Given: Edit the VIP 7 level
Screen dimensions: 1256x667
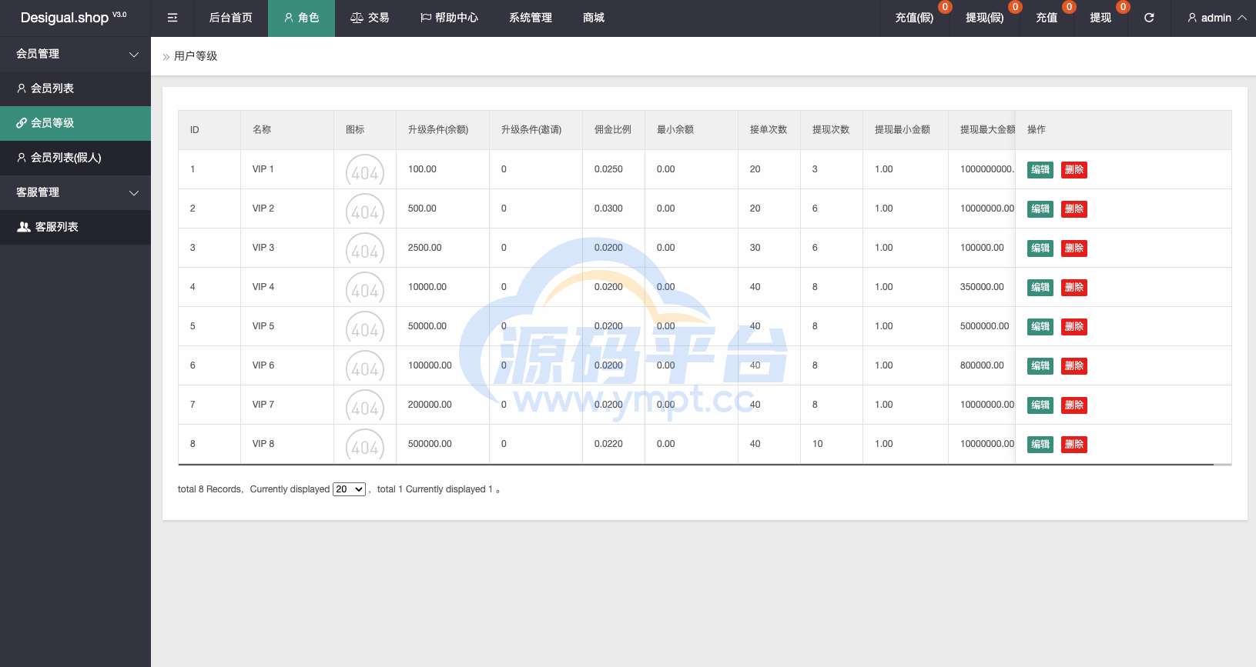Looking at the screenshot, I should 1040,405.
